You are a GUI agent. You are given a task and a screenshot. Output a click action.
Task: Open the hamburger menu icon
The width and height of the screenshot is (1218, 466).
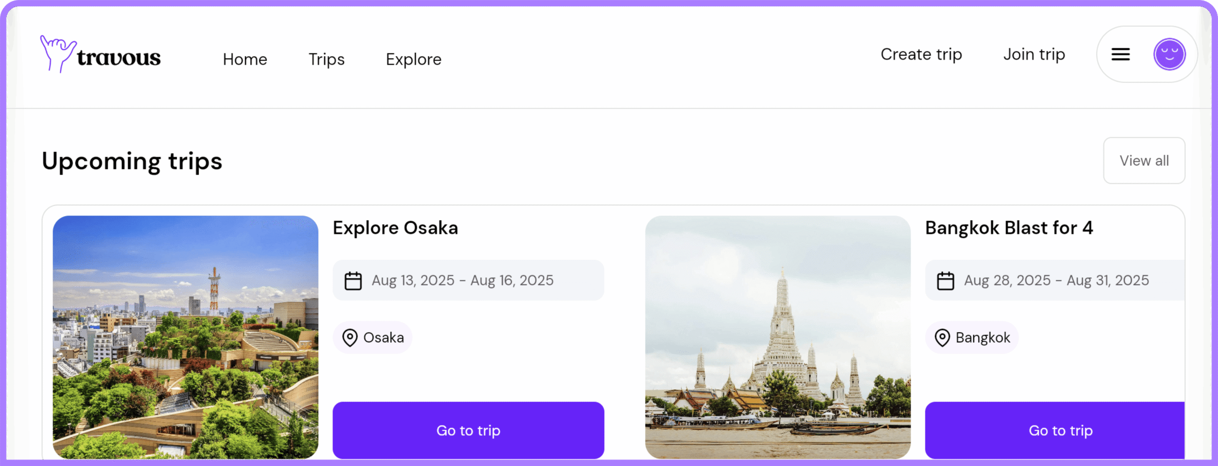(x=1120, y=54)
